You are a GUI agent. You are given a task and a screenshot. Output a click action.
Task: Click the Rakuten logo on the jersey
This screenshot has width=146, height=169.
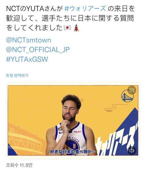(x=78, y=132)
